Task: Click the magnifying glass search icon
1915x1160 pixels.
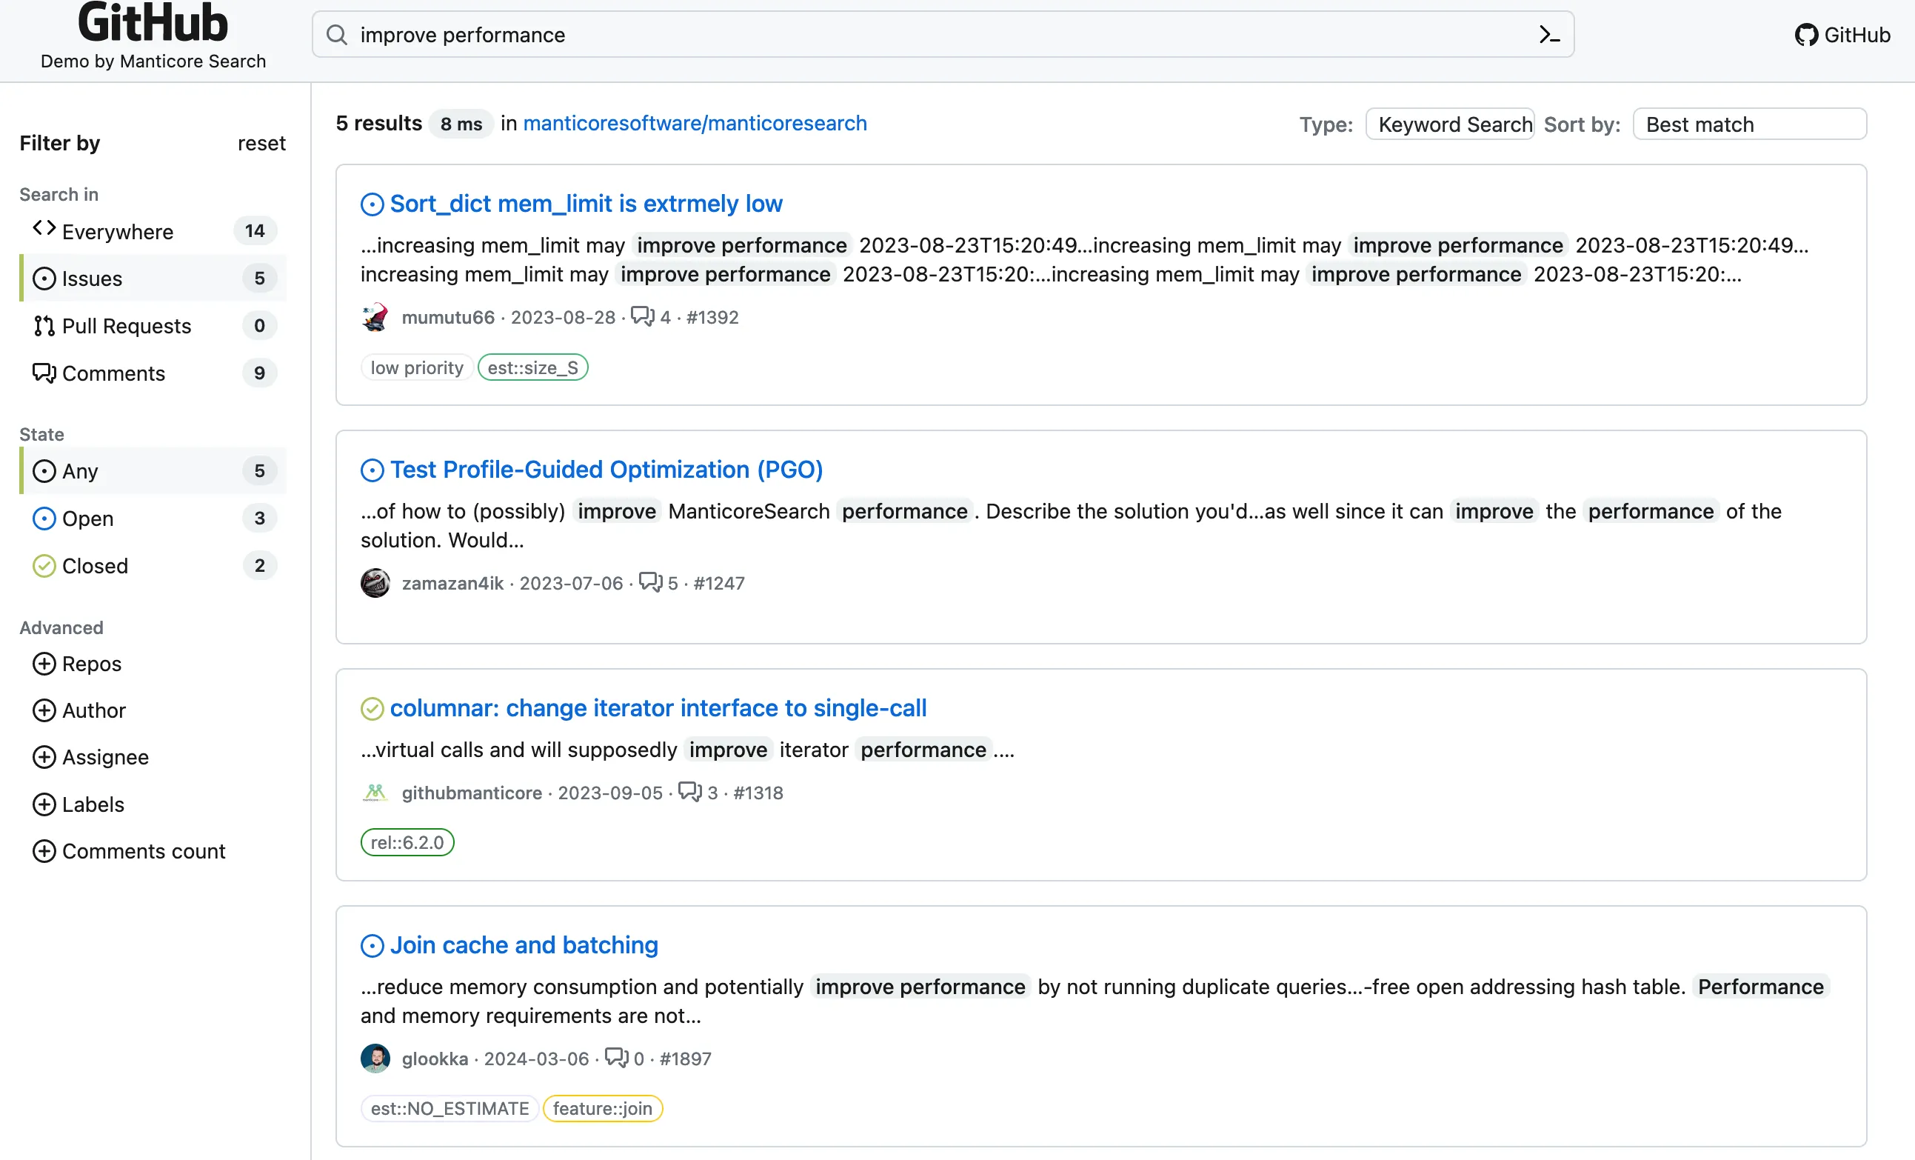Action: tap(335, 34)
